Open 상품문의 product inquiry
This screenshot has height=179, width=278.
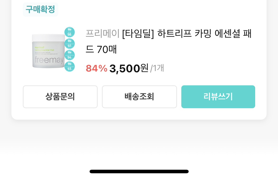click(60, 97)
